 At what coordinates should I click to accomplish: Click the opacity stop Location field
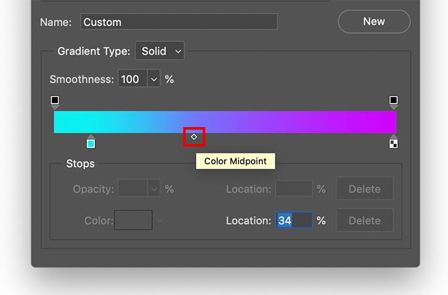click(294, 189)
